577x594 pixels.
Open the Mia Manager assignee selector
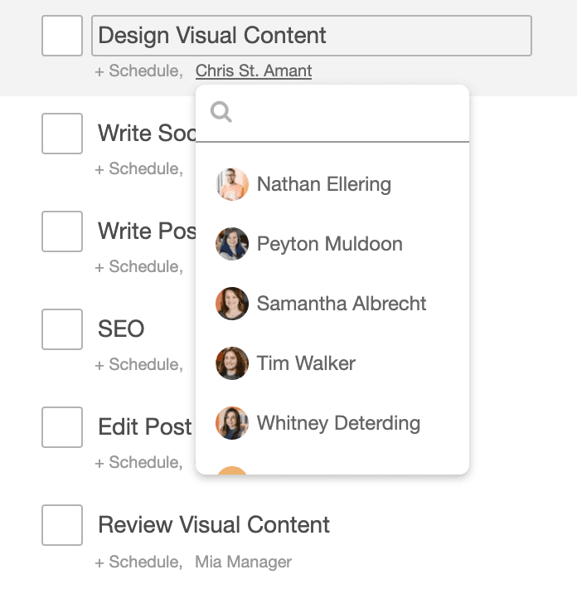pos(243,562)
